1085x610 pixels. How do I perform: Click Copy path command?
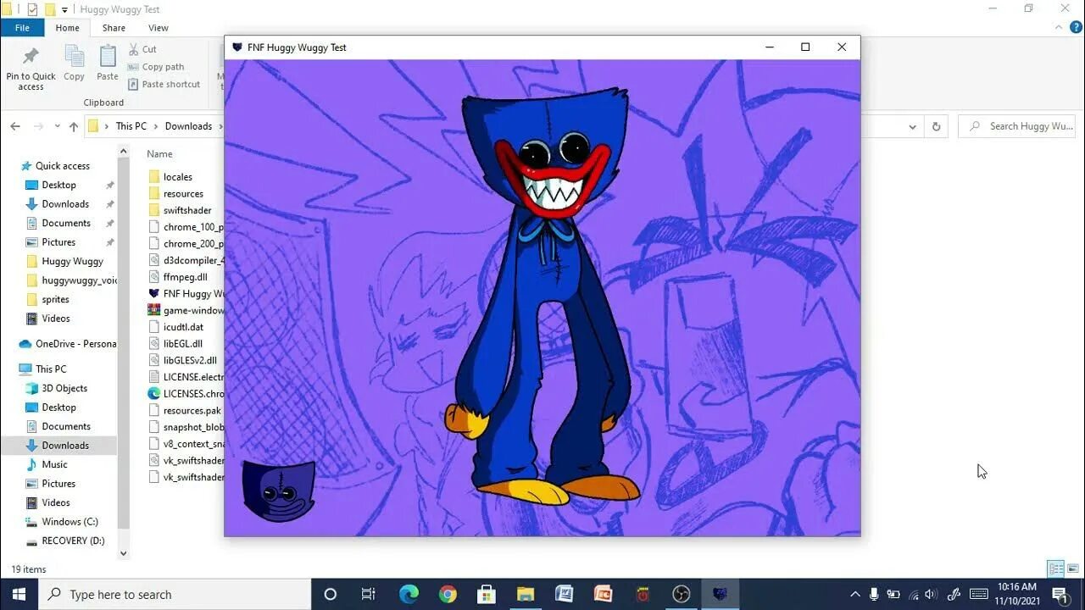tap(156, 67)
